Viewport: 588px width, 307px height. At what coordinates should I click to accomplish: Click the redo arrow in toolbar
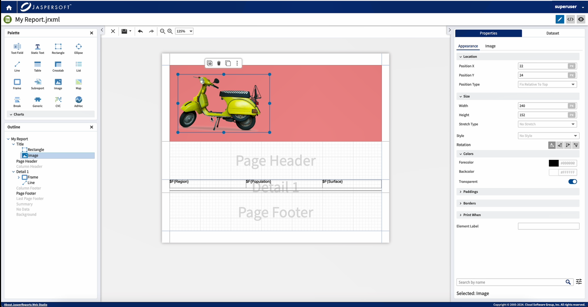[x=151, y=31]
